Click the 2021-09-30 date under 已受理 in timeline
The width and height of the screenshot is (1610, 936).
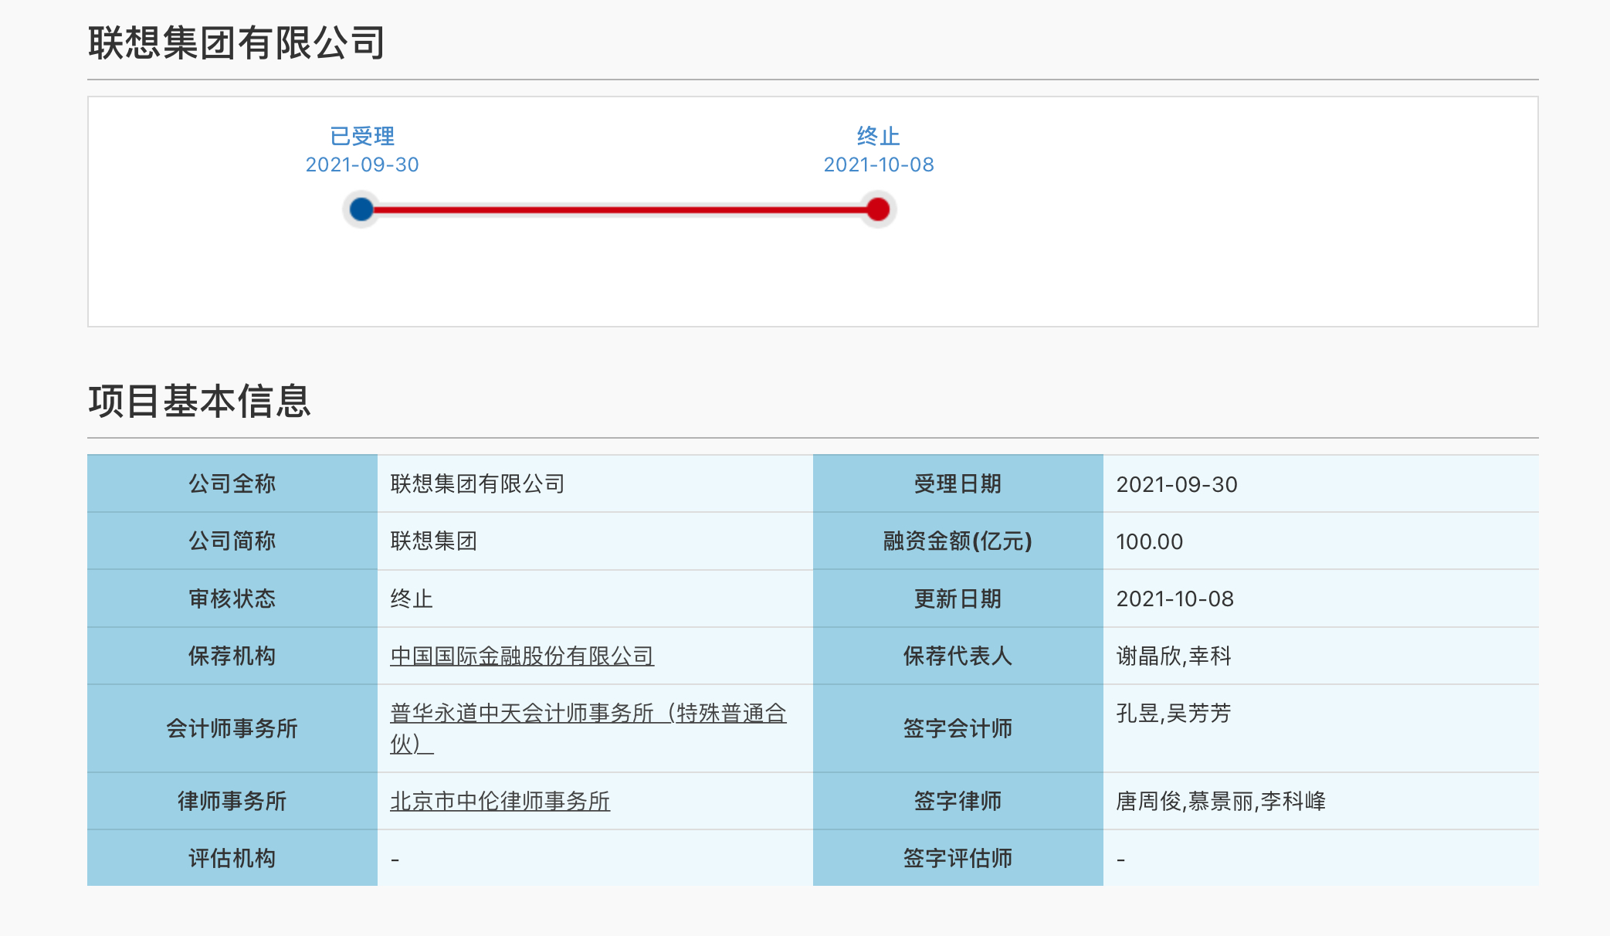coord(362,164)
